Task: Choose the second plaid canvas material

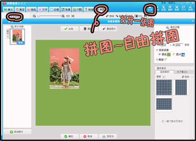Action: click(181, 87)
